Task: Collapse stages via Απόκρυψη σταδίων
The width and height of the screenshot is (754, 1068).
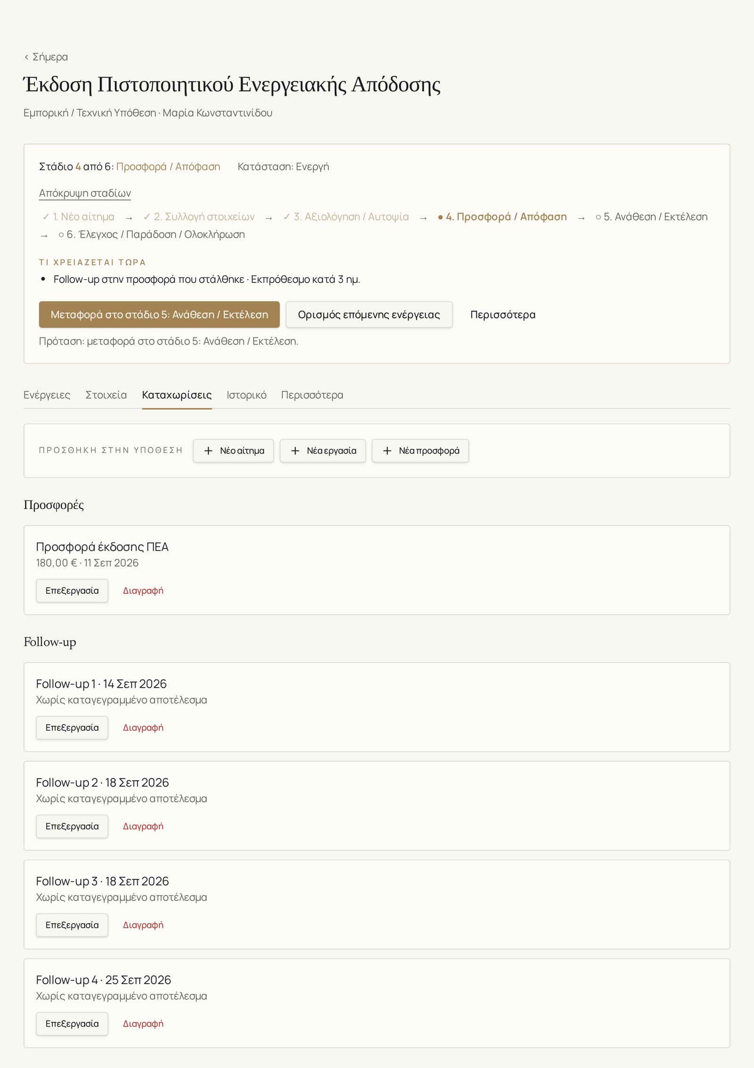Action: [x=85, y=193]
